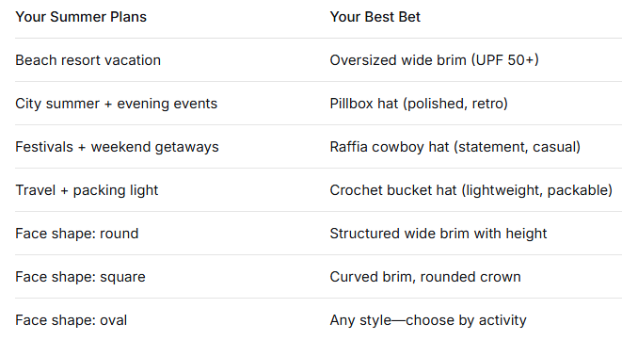Click 'Structured wide brim with height' text
Image resolution: width=622 pixels, height=340 pixels.
(x=439, y=234)
